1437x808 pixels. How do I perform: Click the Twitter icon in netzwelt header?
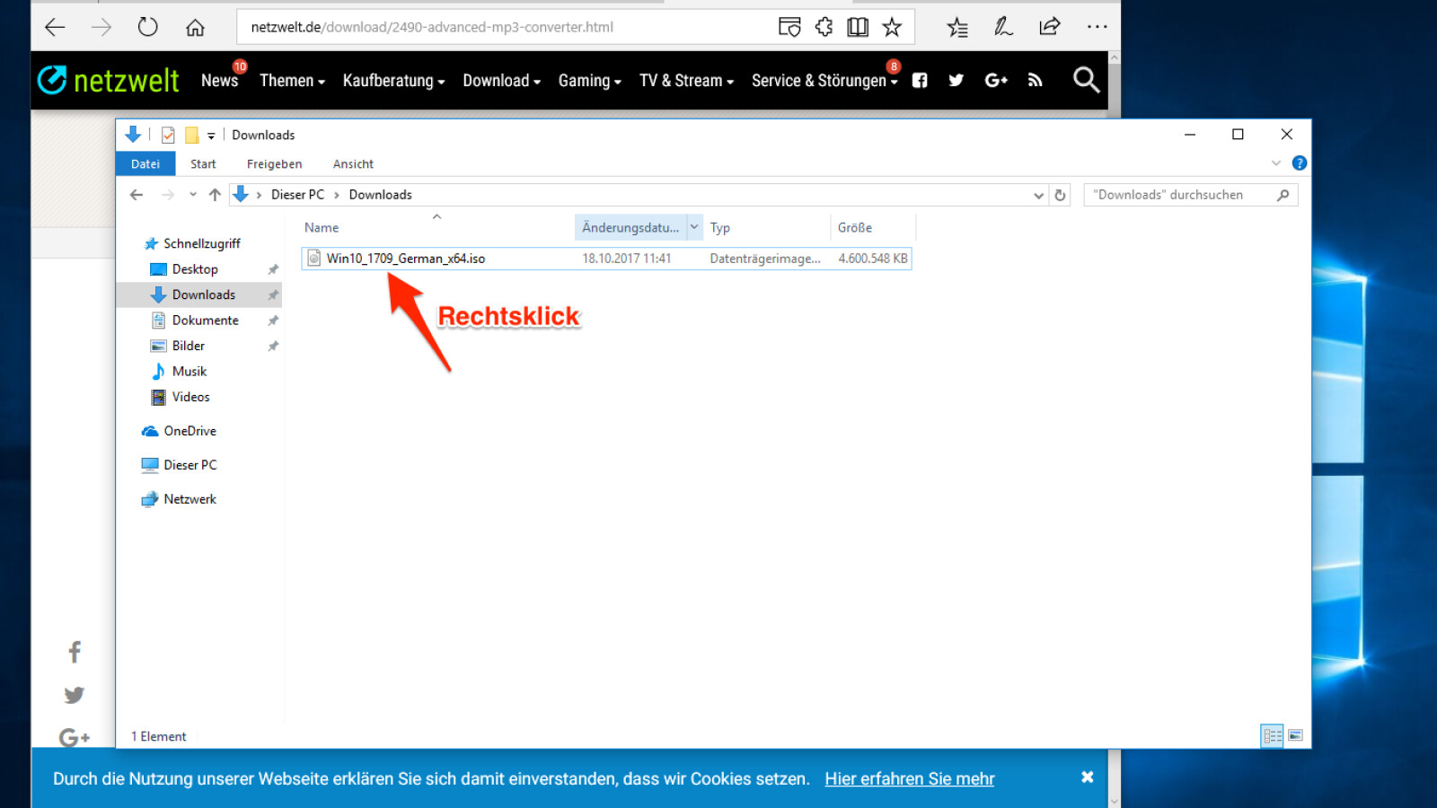tap(957, 80)
